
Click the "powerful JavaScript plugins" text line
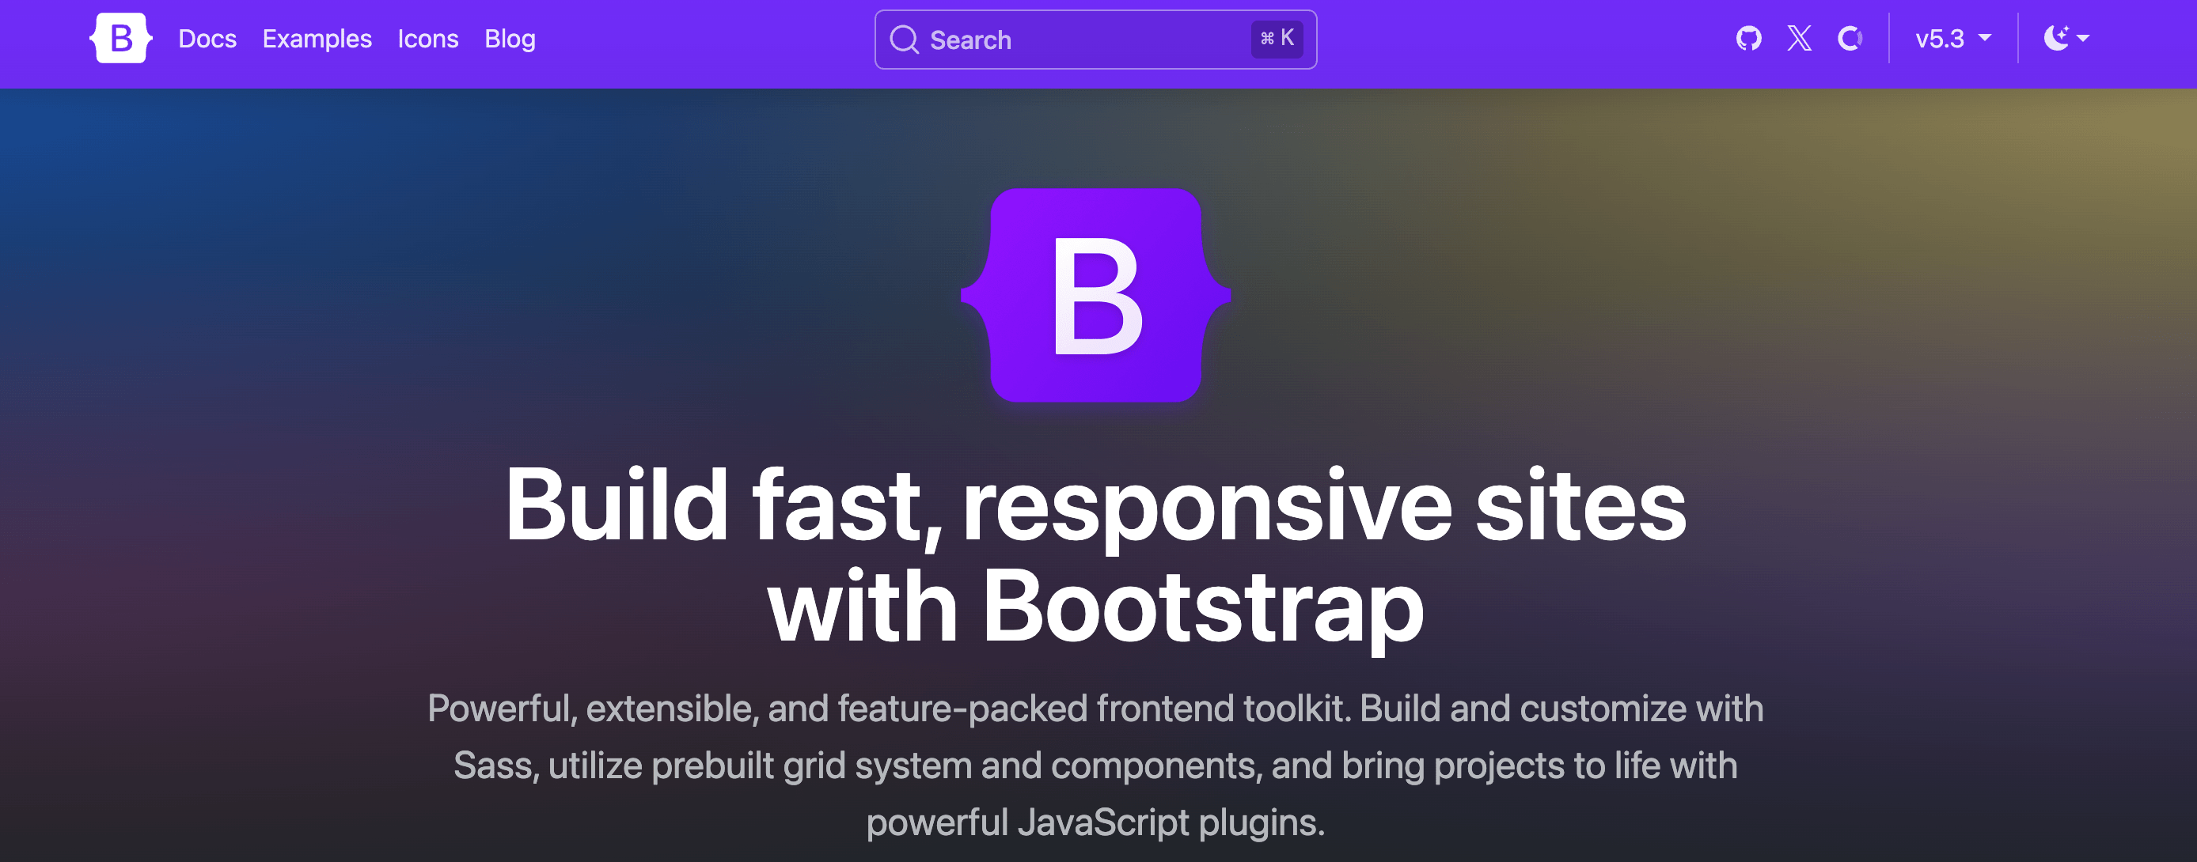click(1095, 822)
